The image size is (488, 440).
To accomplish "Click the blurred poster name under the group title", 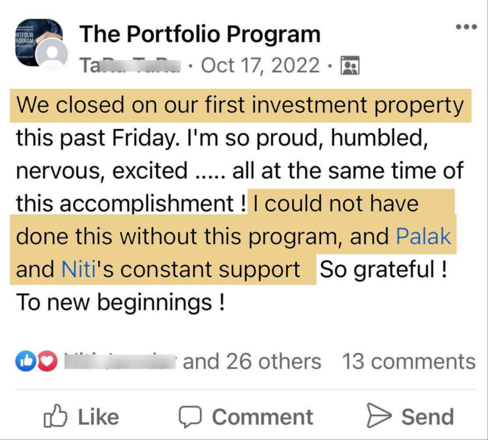I will (x=130, y=66).
